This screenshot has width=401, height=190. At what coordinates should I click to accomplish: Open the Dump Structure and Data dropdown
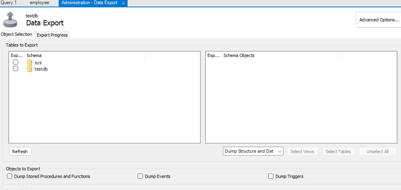[x=253, y=151]
